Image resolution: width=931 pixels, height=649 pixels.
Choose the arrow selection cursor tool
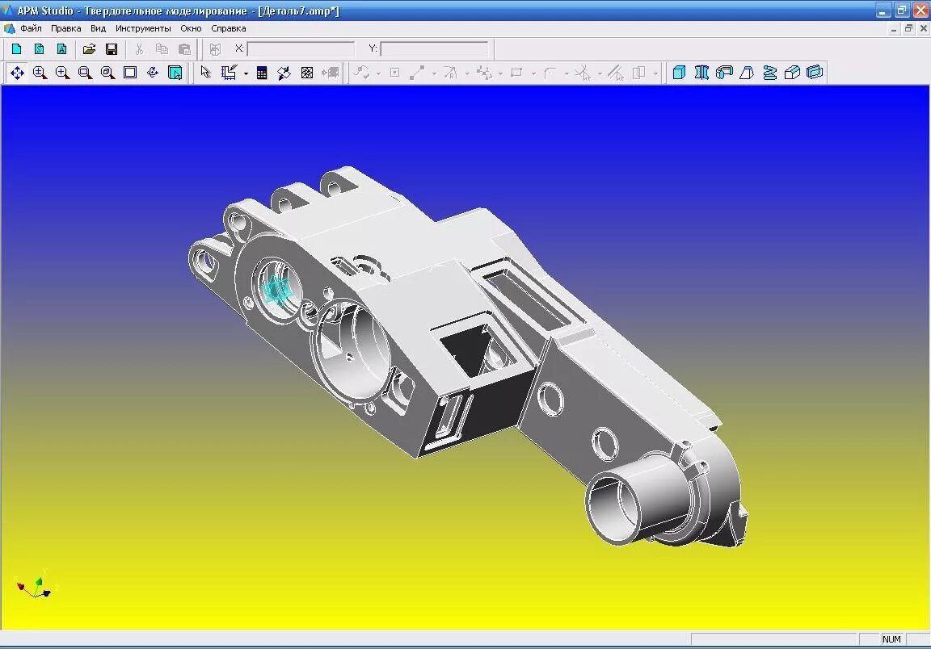coord(205,73)
